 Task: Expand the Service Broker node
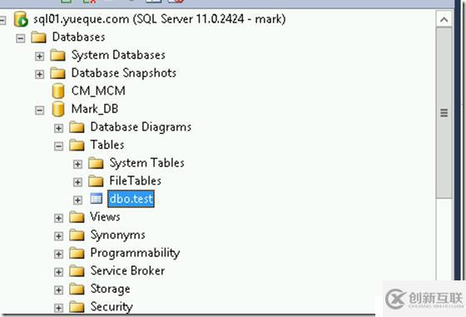(x=58, y=272)
